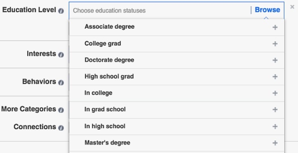Click the plus icon for Master's degree
Image resolution: width=298 pixels, height=153 pixels.
pyautogui.click(x=275, y=143)
